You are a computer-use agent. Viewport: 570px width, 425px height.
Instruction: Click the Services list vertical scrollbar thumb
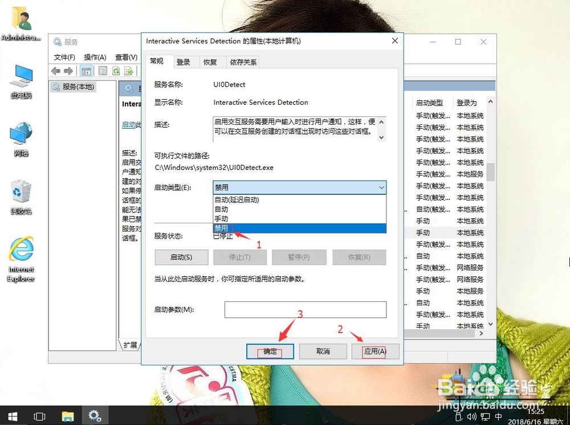point(491,172)
